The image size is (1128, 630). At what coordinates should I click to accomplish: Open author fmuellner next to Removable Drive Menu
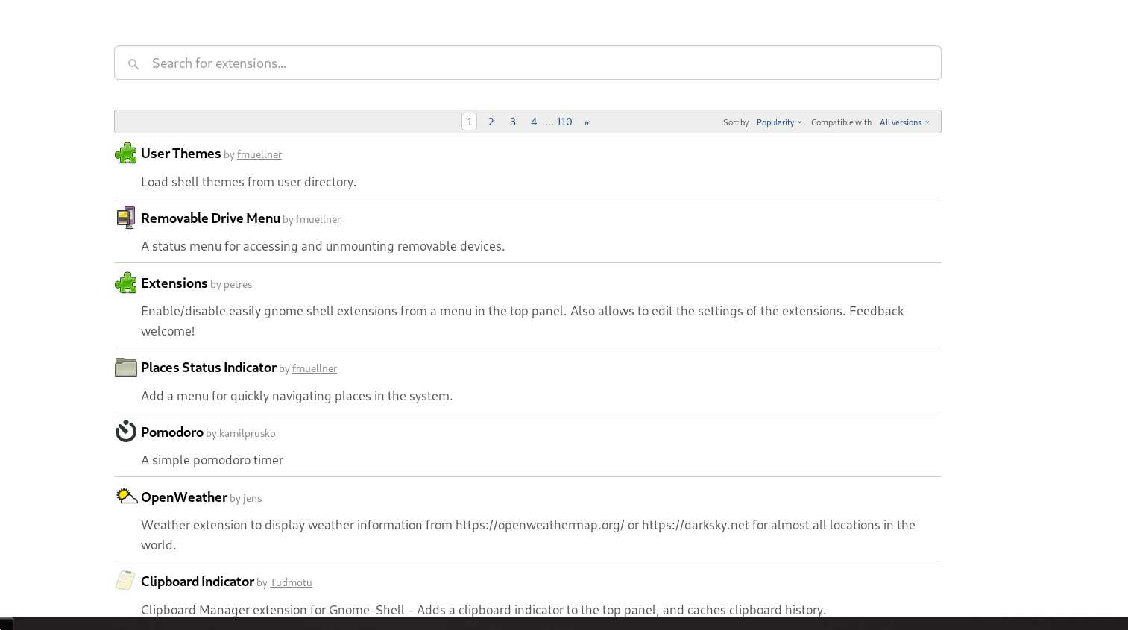click(x=318, y=219)
